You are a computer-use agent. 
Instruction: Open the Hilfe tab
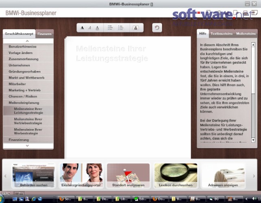(x=203, y=34)
